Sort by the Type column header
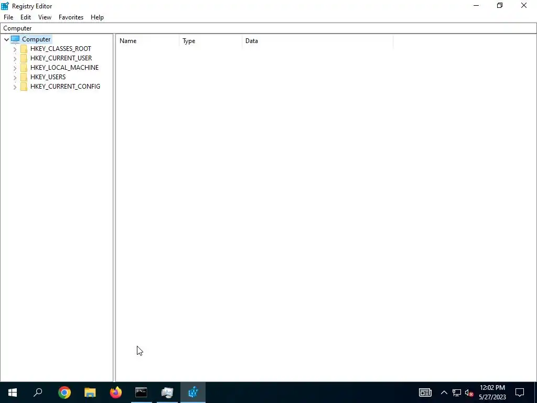Viewport: 537px width, 403px height. [211, 41]
